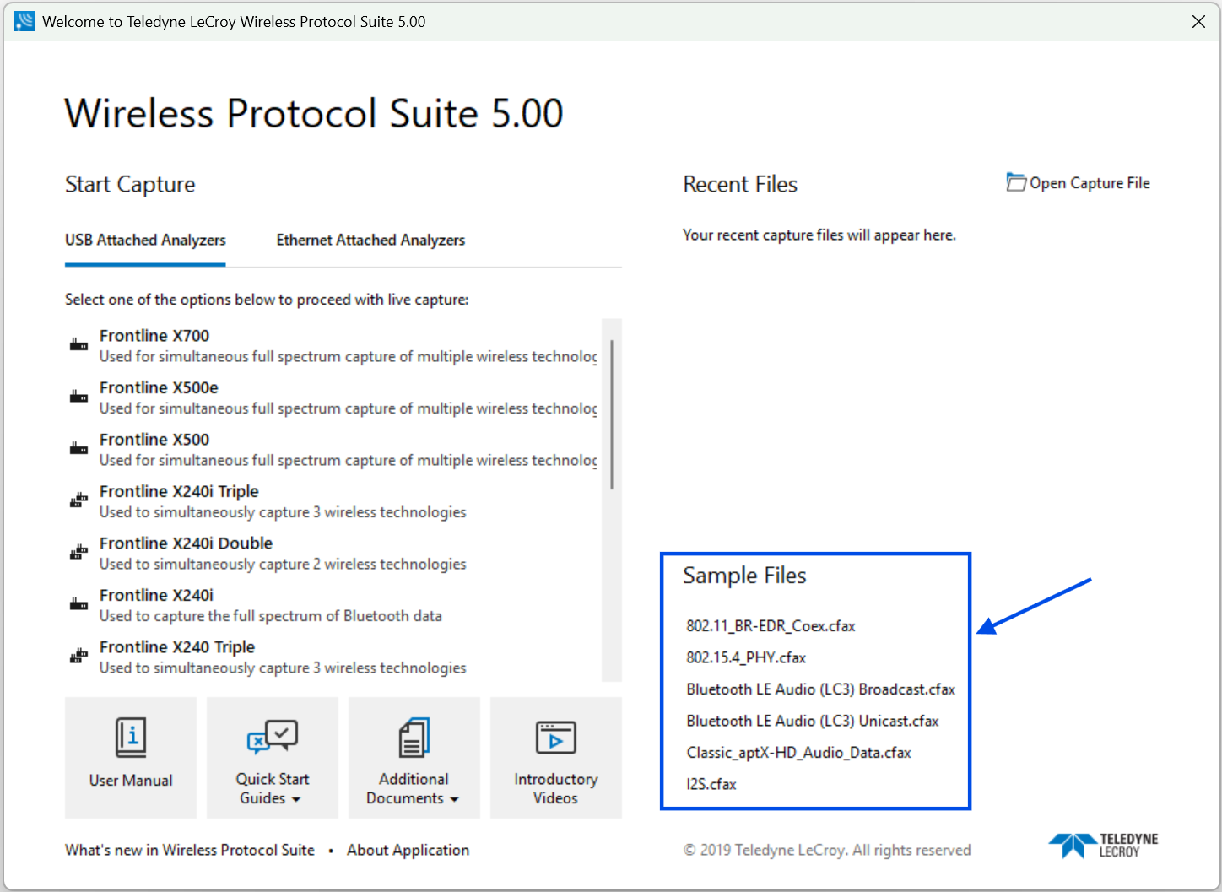Open Bluetooth LE Audio (LC3) Unicast.cfax

click(x=813, y=721)
